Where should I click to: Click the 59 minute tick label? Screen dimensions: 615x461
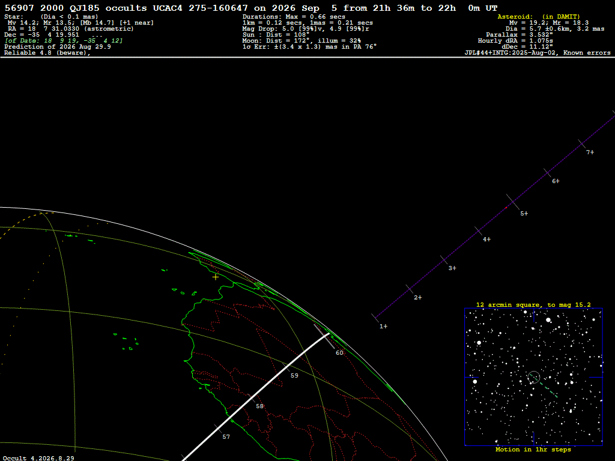294,376
